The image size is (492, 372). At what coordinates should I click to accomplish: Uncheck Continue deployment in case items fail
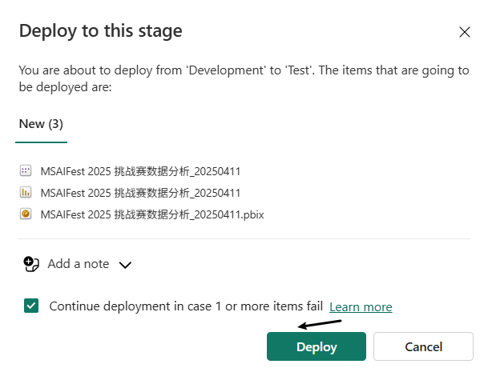coord(31,306)
